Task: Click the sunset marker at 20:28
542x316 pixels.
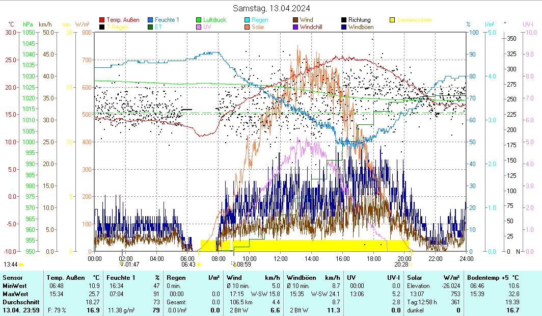Action: point(411,265)
